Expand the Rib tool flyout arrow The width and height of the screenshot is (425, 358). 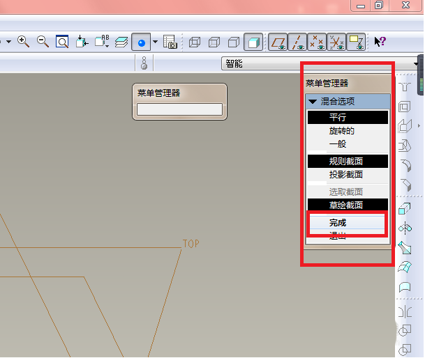coord(419,126)
